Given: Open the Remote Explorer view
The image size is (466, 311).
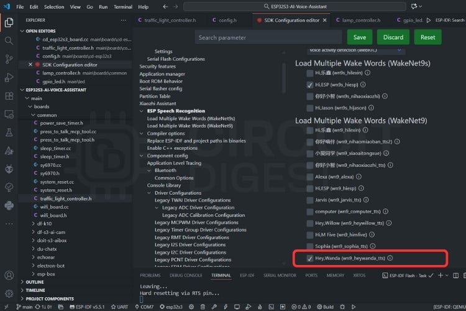Looking at the screenshot, I should [9, 114].
